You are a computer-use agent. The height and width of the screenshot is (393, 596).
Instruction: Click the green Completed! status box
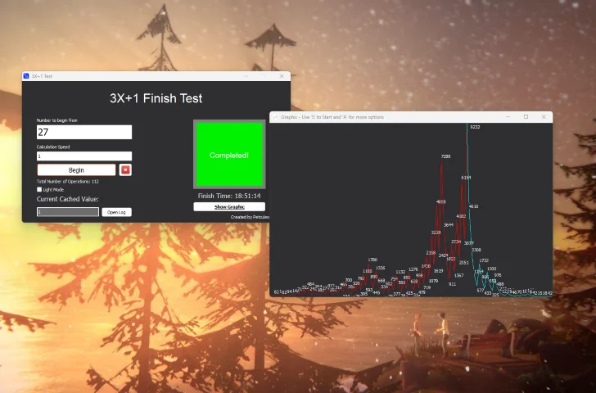click(x=229, y=155)
